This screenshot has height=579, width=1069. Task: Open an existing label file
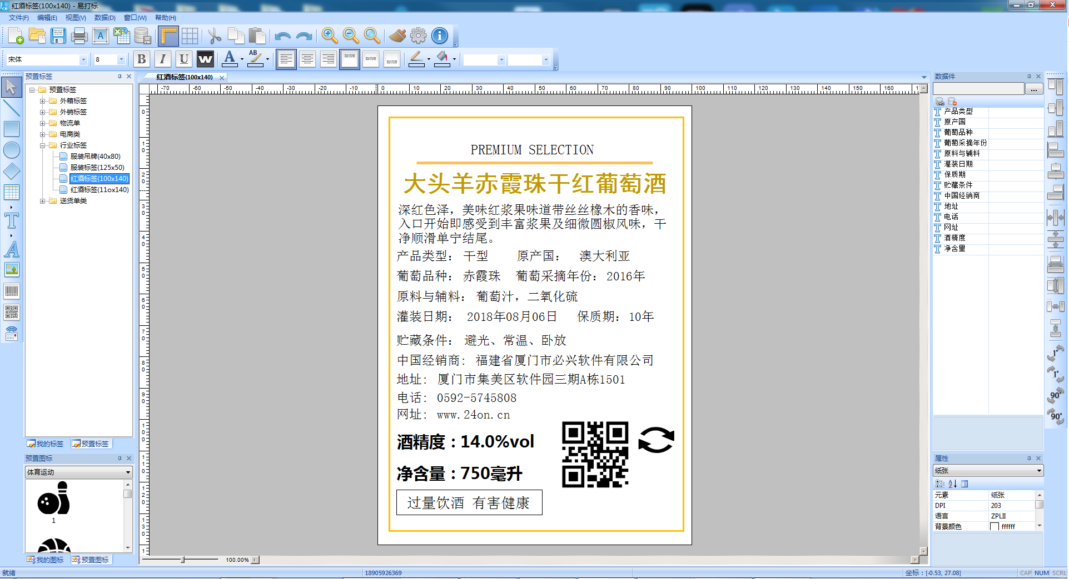pyautogui.click(x=37, y=36)
